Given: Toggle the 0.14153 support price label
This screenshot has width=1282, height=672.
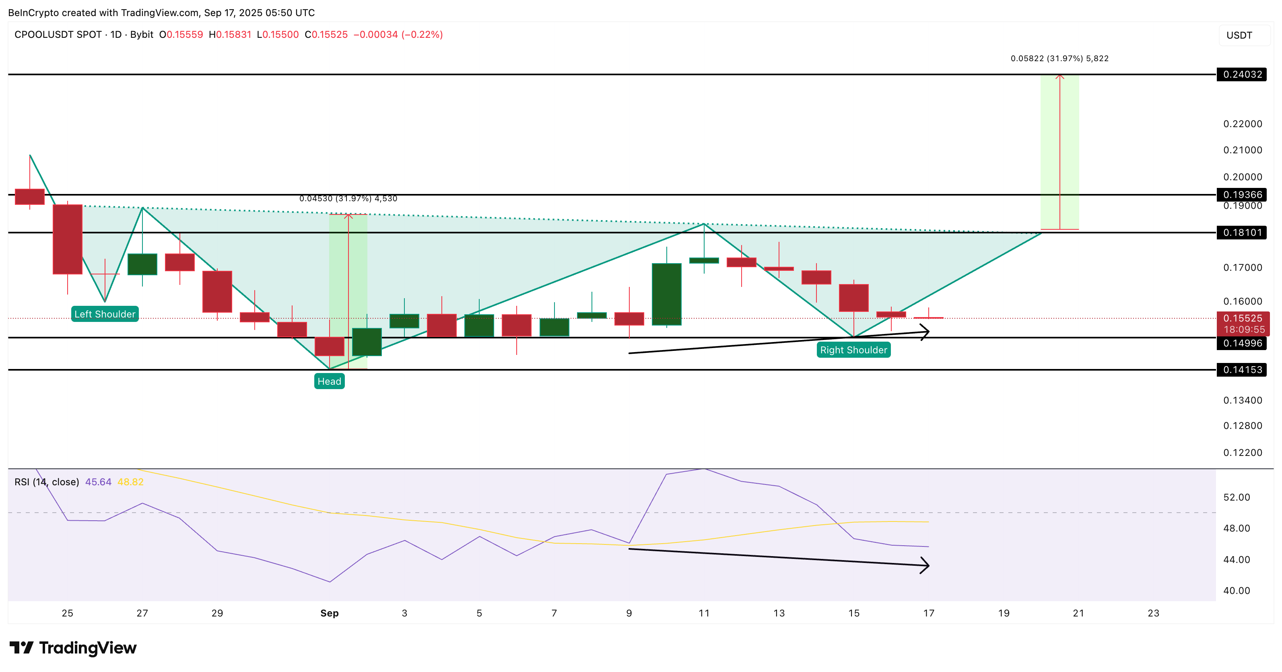Looking at the screenshot, I should click(x=1243, y=370).
